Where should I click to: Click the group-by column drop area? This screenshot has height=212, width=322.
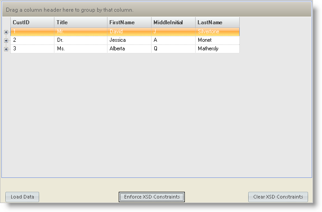point(157,9)
